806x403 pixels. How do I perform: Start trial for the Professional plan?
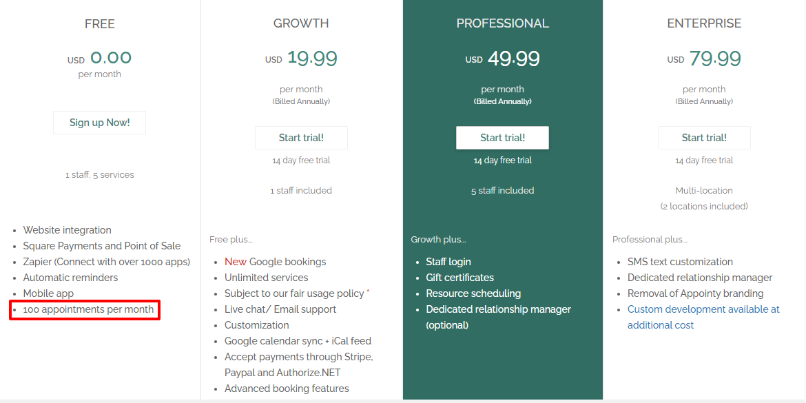pyautogui.click(x=502, y=137)
